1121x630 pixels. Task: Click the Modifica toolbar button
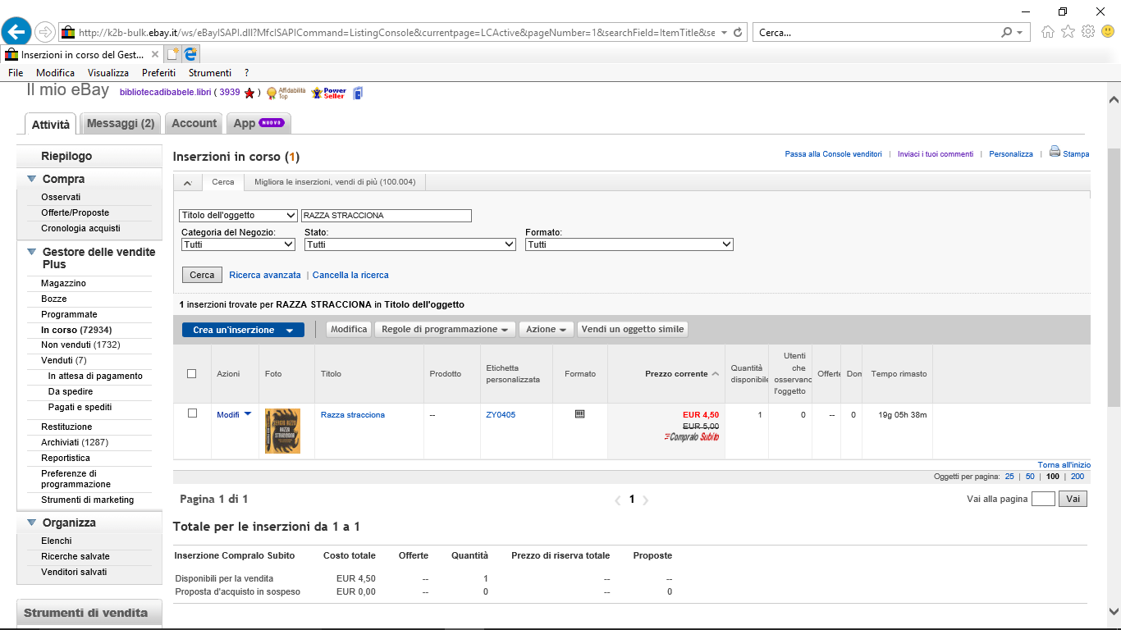(x=349, y=329)
